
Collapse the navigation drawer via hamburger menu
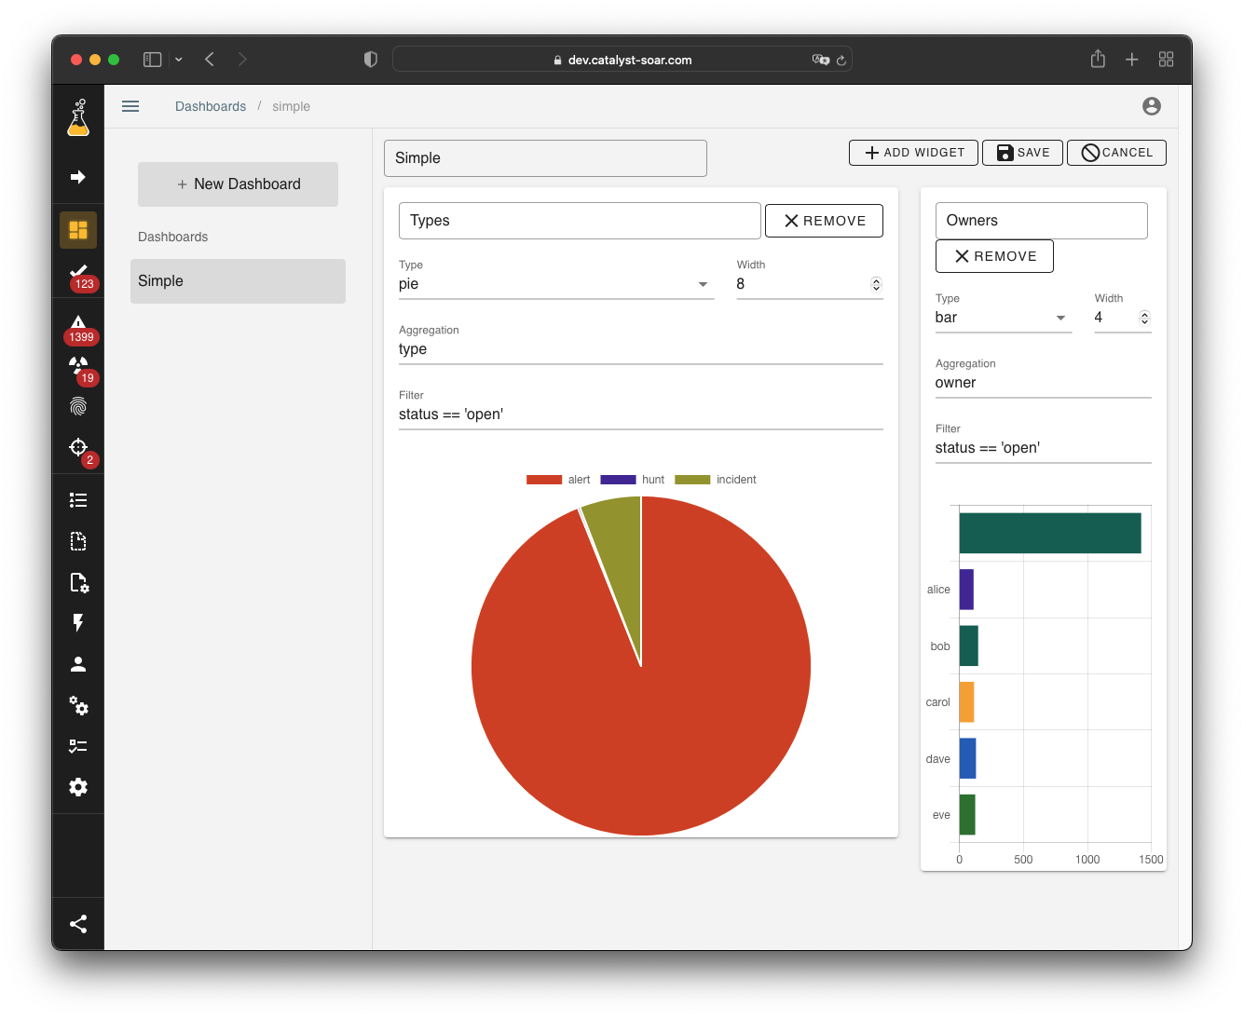pyautogui.click(x=130, y=106)
